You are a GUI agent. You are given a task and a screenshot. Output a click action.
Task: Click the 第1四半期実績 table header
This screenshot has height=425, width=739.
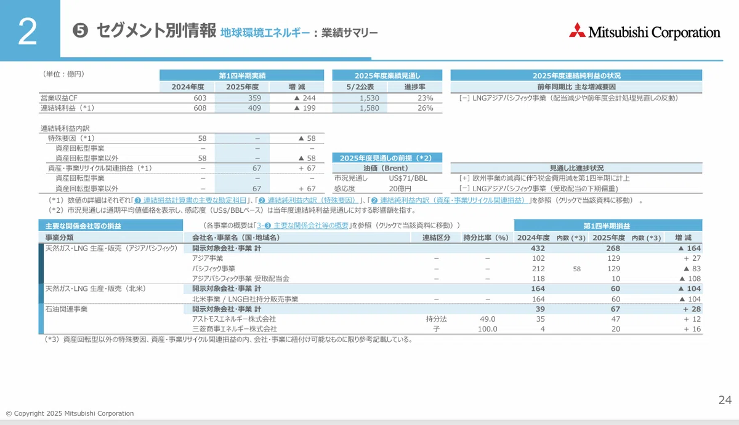tap(242, 76)
